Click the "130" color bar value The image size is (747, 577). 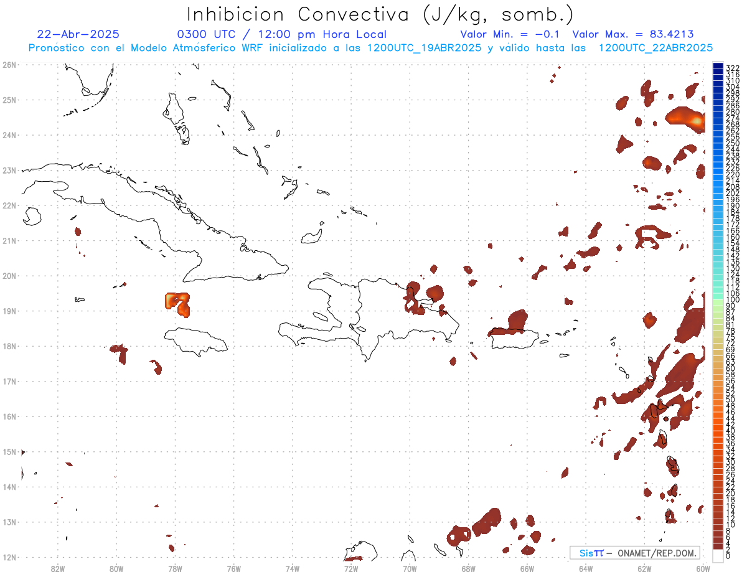[x=733, y=268]
